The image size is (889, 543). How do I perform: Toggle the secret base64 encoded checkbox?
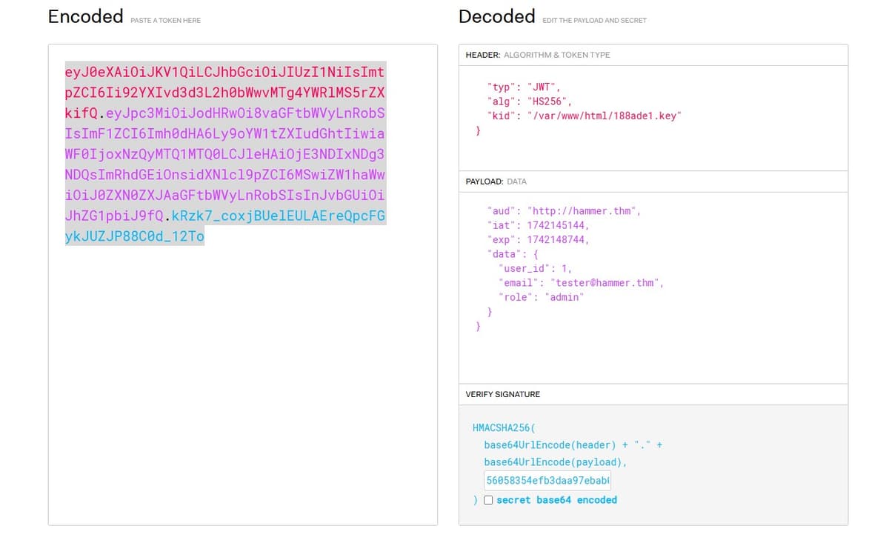tap(489, 500)
